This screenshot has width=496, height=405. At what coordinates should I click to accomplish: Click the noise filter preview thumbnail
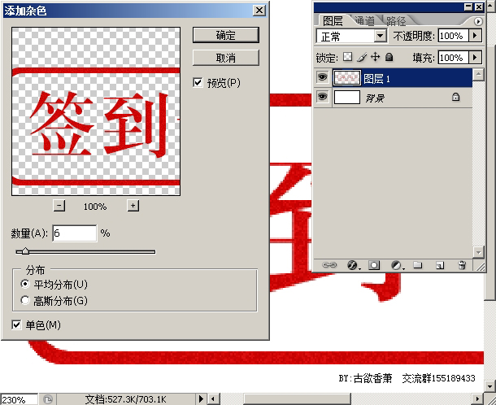[x=96, y=111]
